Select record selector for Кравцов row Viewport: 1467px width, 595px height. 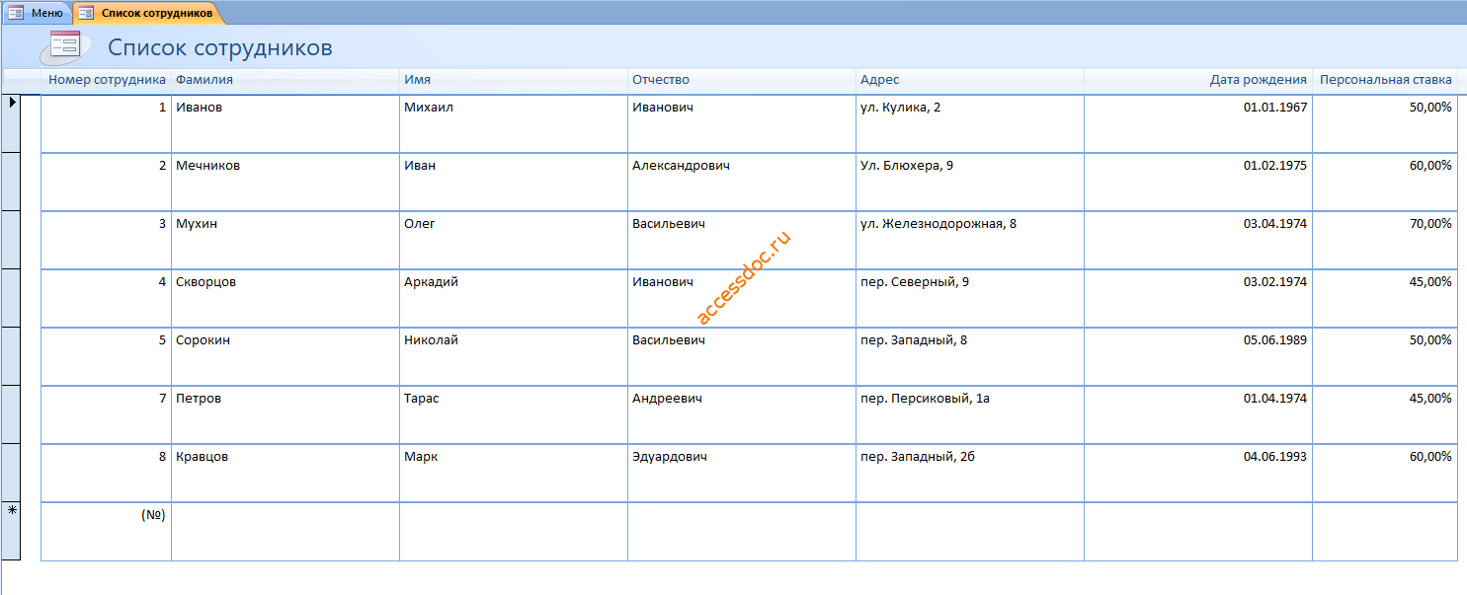11,473
